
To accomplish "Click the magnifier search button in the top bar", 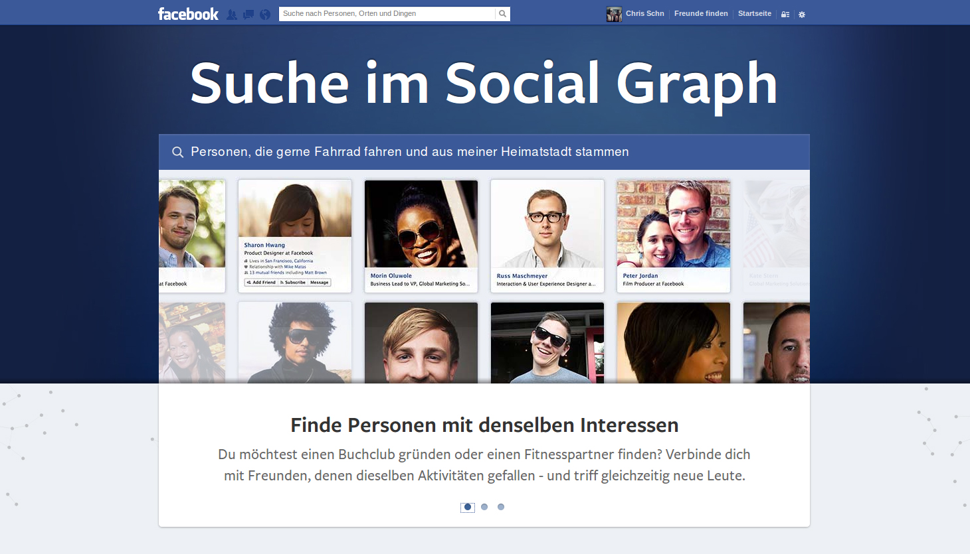I will click(503, 14).
